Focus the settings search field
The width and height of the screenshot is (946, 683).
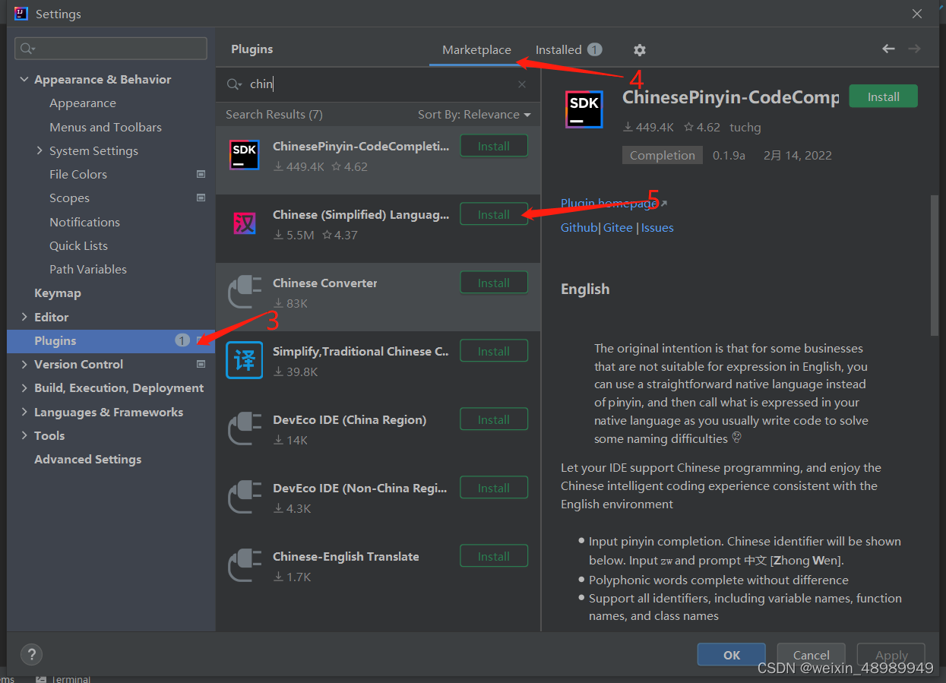[x=111, y=49]
